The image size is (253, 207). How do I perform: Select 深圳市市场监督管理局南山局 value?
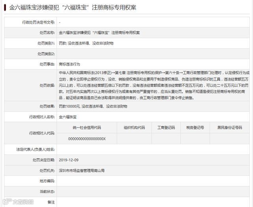tap(82, 170)
